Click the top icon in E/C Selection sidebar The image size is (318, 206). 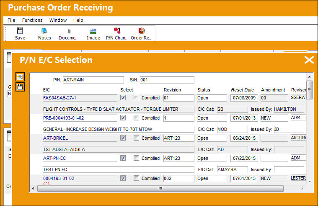pyautogui.click(x=20, y=77)
